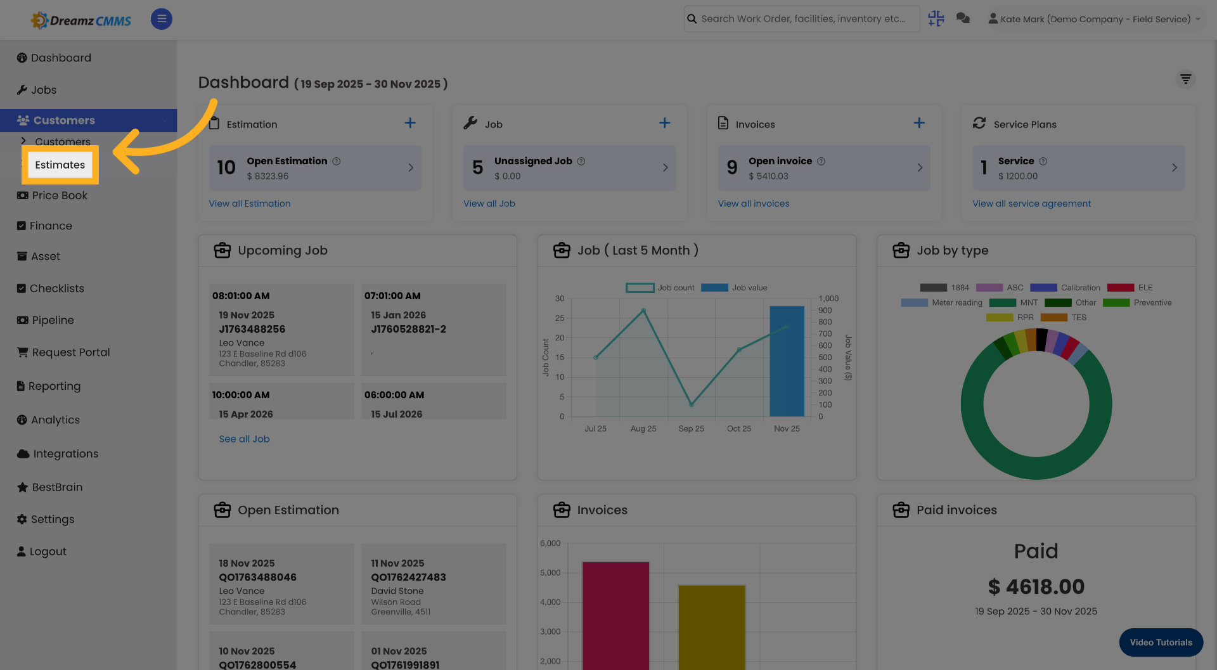Click the blue hamburger menu toggle

click(x=161, y=19)
